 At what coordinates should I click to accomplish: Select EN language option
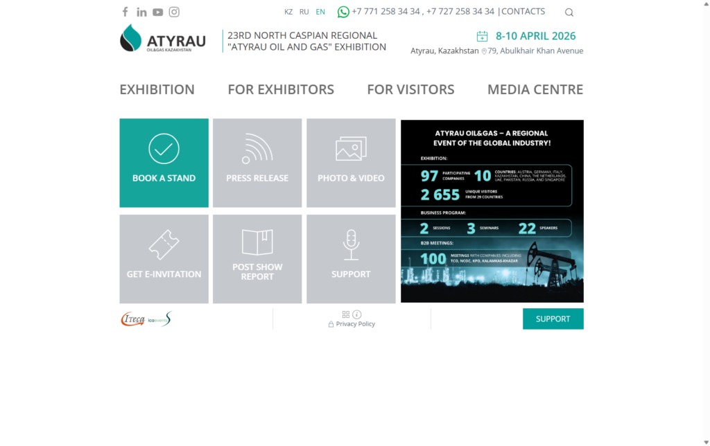coord(320,12)
